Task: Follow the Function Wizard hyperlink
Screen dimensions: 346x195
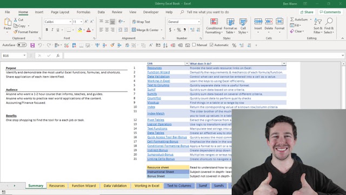Action: 158,72
